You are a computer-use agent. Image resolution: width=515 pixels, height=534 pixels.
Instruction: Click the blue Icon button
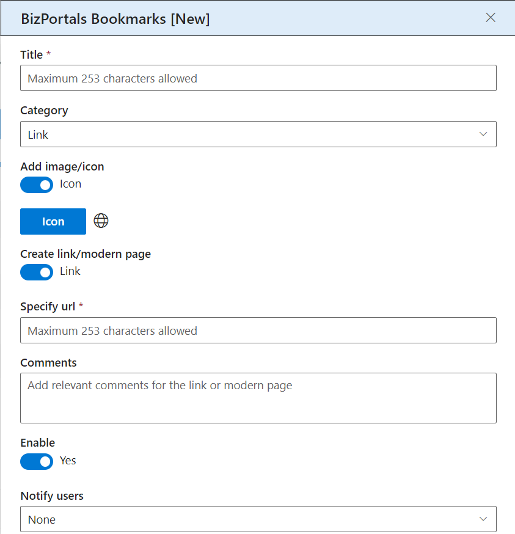53,221
